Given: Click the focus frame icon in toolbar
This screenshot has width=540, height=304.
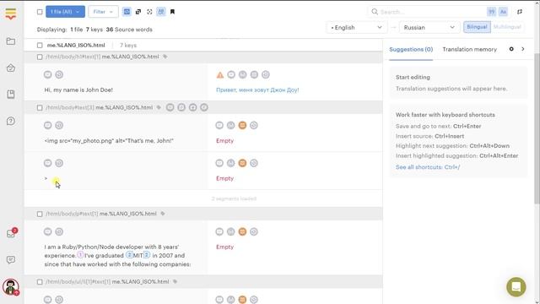Looking at the screenshot, I should [149, 12].
